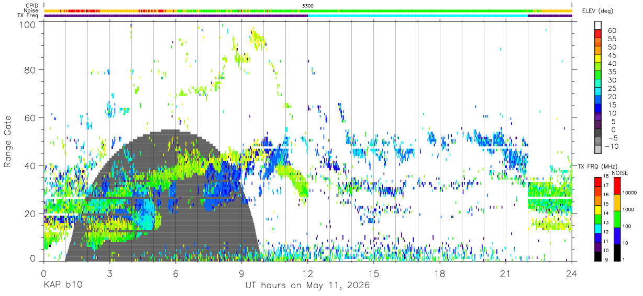Click the 80 tick on Range Gate axis
This screenshot has height=296, width=643.
coord(31,70)
